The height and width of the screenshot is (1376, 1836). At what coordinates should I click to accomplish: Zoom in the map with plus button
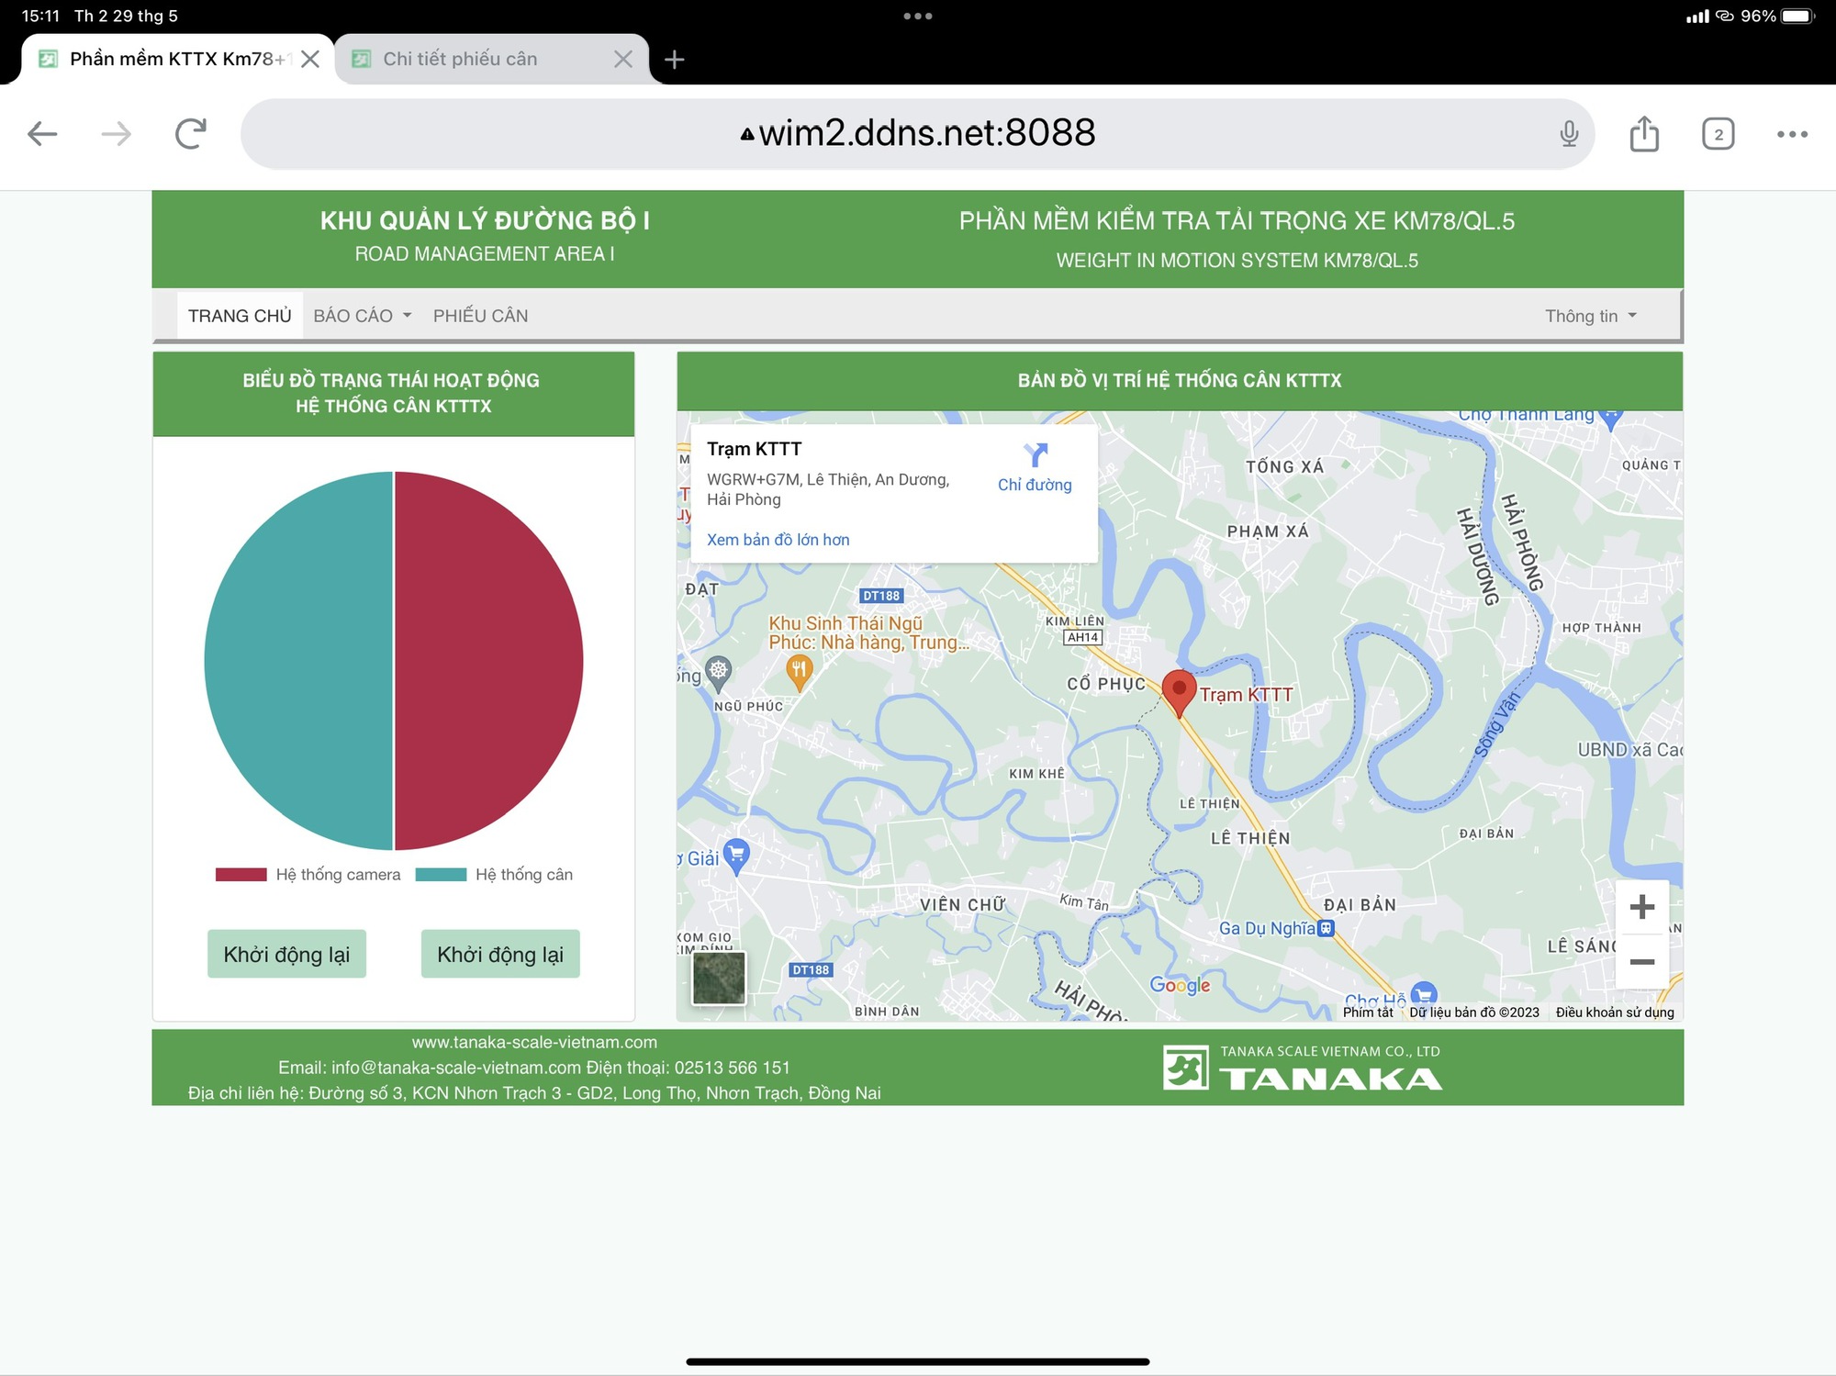tap(1641, 907)
